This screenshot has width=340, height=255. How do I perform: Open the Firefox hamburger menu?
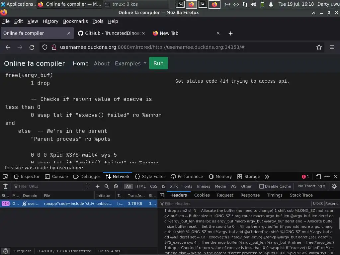point(332,47)
